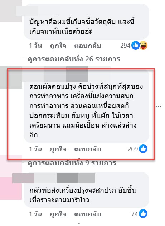The width and height of the screenshot is (165, 226).
Task: Reply to the highlighted comment via ตอบกลับ
Action: tap(88, 149)
